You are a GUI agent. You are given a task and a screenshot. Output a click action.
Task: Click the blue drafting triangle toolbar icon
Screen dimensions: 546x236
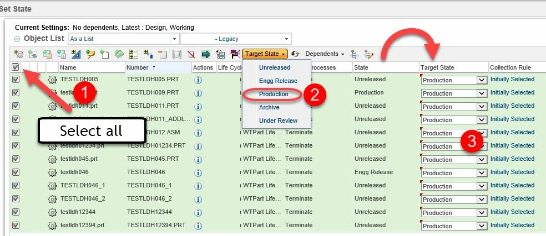click(76, 54)
